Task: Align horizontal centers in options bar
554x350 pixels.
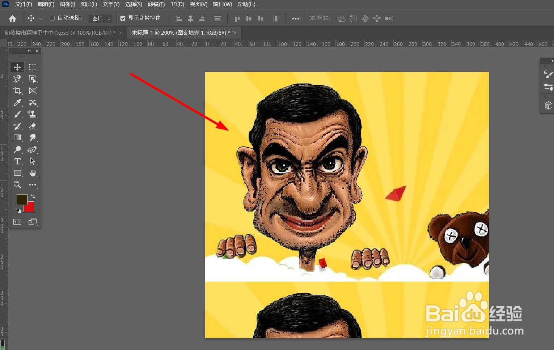Action: pyautogui.click(x=190, y=18)
